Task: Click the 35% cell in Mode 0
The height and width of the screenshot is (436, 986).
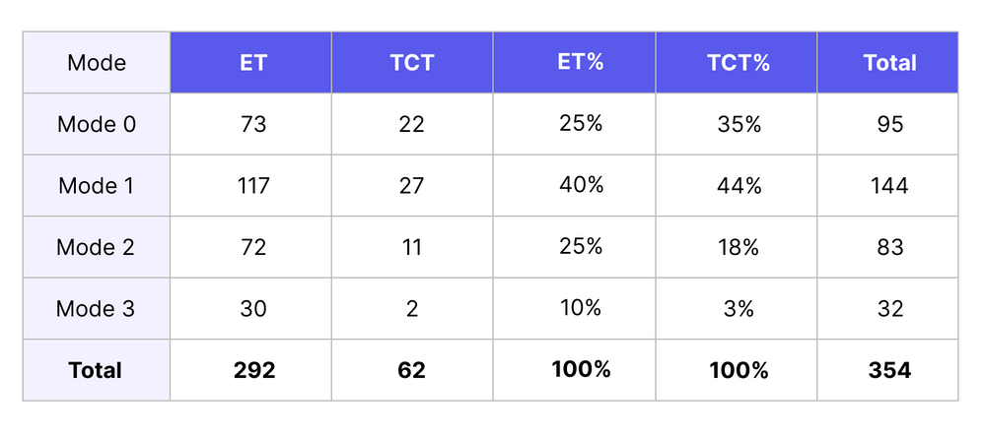Action: [739, 124]
